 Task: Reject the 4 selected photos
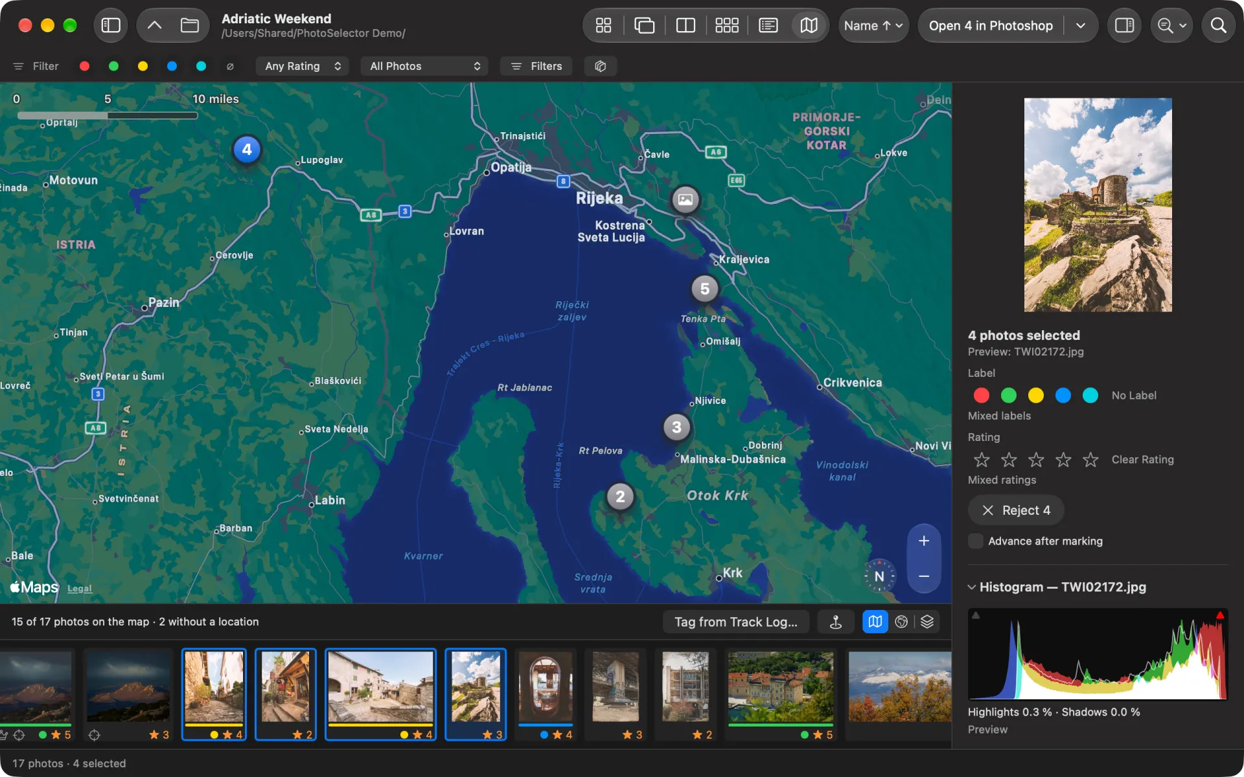tap(1015, 510)
